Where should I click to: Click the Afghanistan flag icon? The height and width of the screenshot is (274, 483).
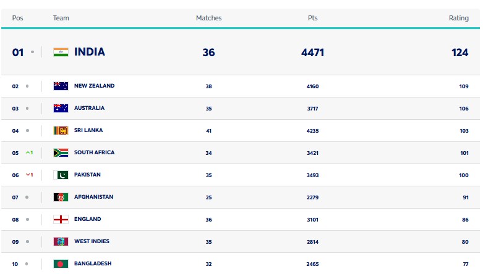pos(61,197)
